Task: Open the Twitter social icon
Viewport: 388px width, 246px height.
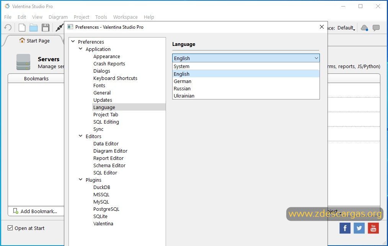Action: pos(359,228)
